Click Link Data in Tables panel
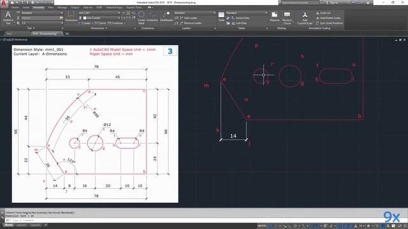 [x=239, y=23]
